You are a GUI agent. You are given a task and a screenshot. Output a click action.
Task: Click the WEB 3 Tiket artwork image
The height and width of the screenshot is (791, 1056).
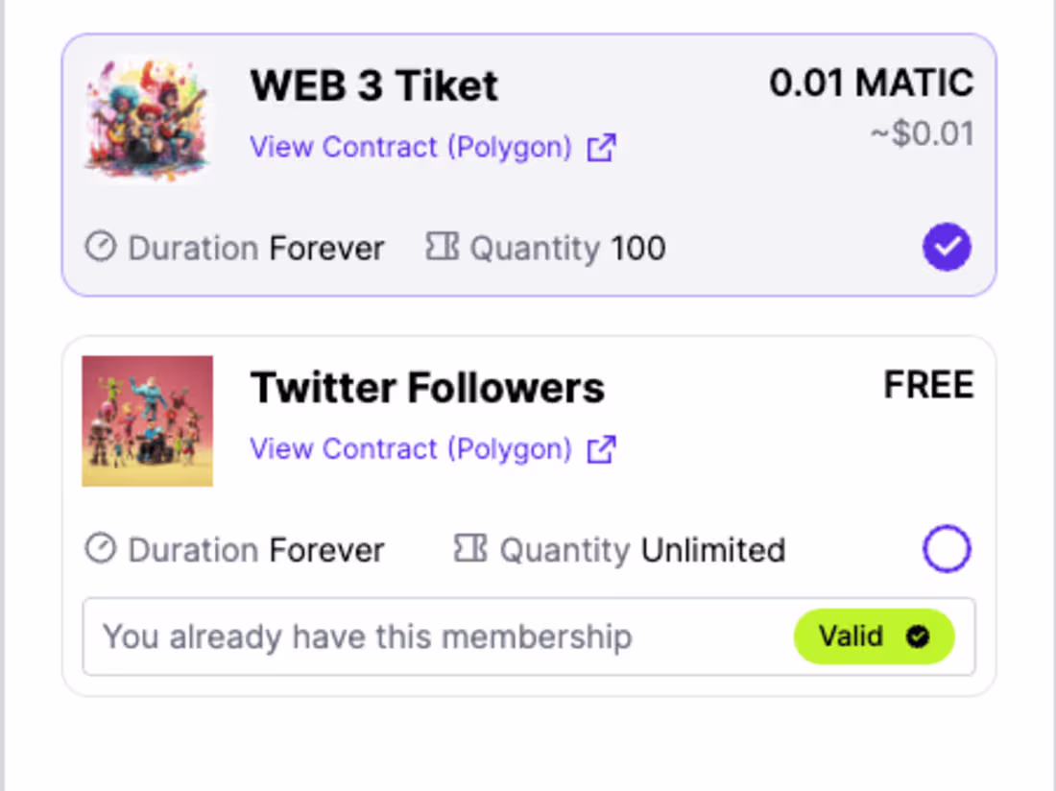147,118
